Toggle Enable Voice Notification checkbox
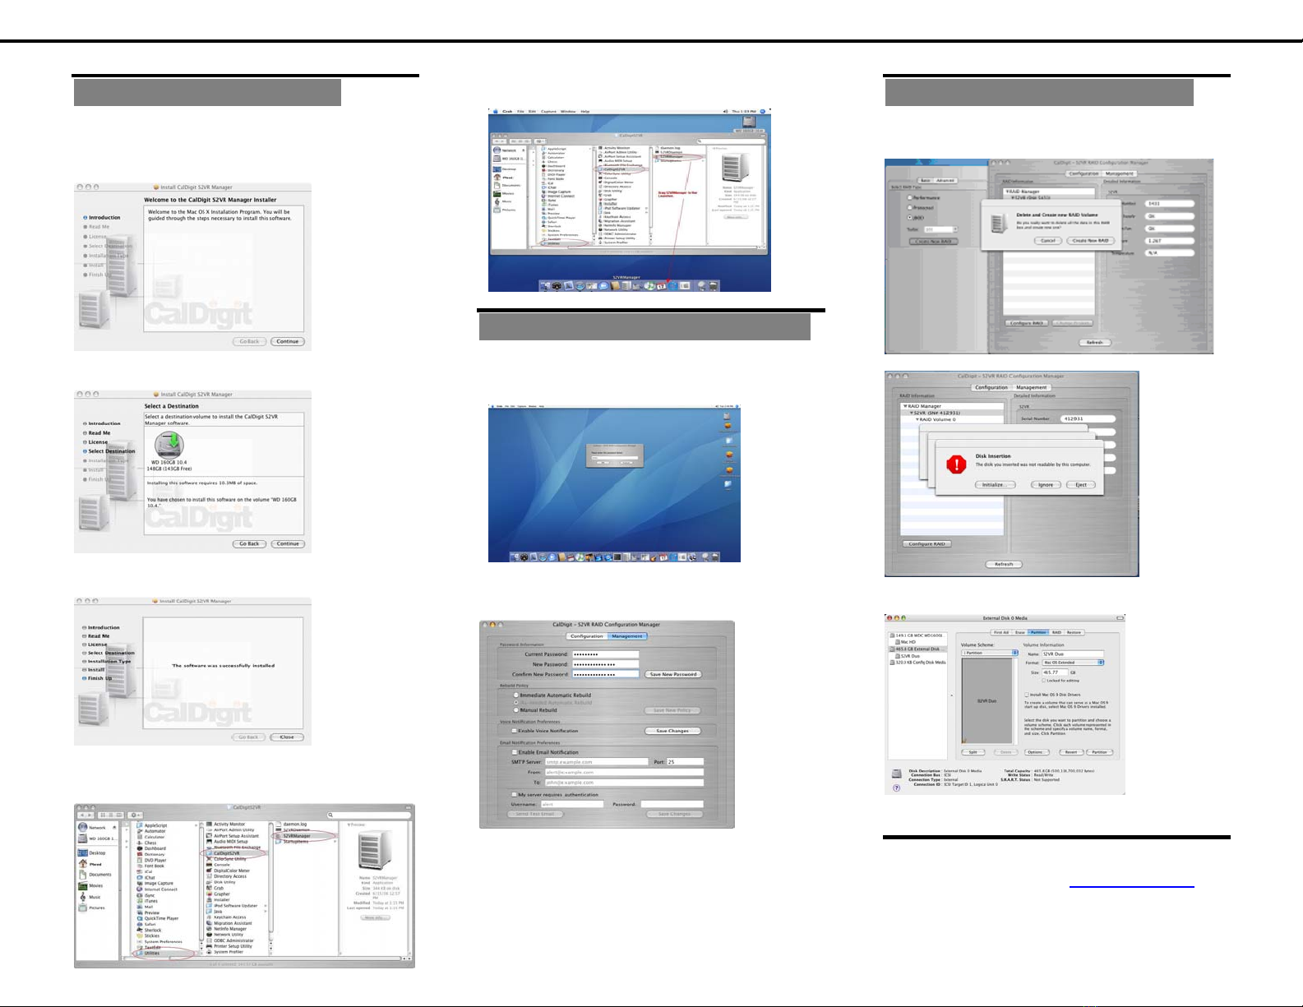1303x1007 pixels. coord(515,731)
